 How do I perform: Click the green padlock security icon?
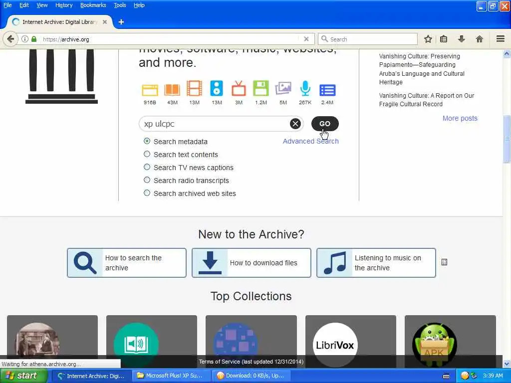pyautogui.click(x=34, y=39)
